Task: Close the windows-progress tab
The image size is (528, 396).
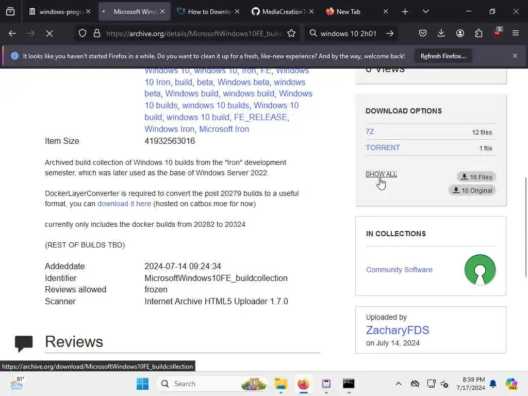Action: (x=88, y=12)
